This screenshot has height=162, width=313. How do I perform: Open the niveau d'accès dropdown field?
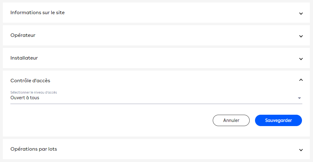pos(156,98)
